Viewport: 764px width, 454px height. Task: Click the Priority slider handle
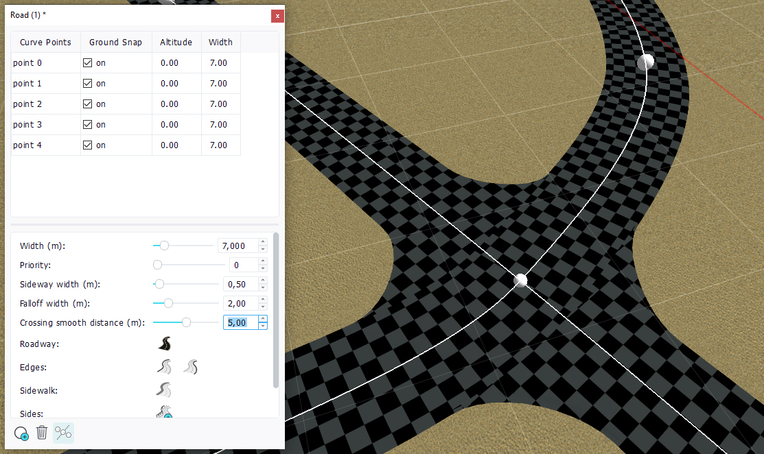(x=157, y=265)
